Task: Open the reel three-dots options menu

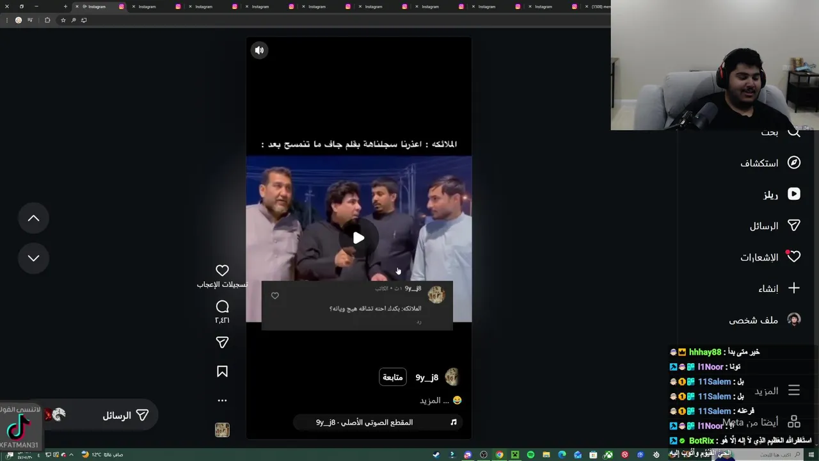Action: [222, 400]
